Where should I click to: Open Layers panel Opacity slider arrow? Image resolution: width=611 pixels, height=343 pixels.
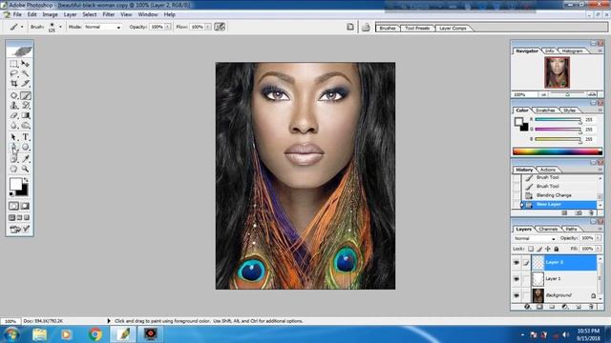pyautogui.click(x=598, y=238)
